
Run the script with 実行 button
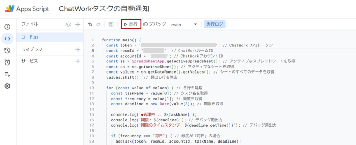[131, 24]
